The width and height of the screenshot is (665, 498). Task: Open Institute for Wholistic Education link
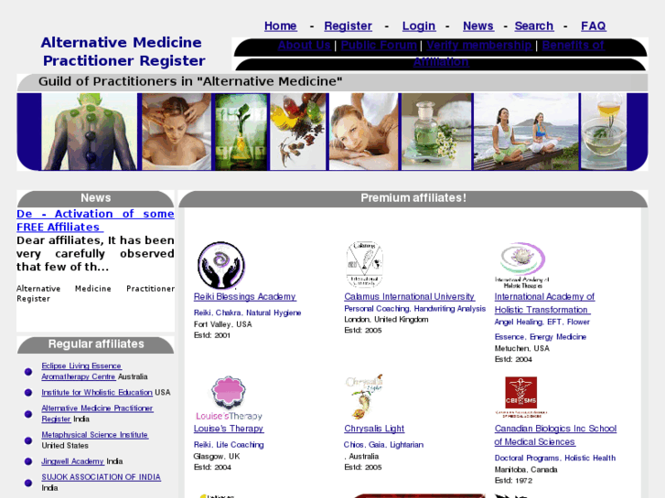coord(97,393)
